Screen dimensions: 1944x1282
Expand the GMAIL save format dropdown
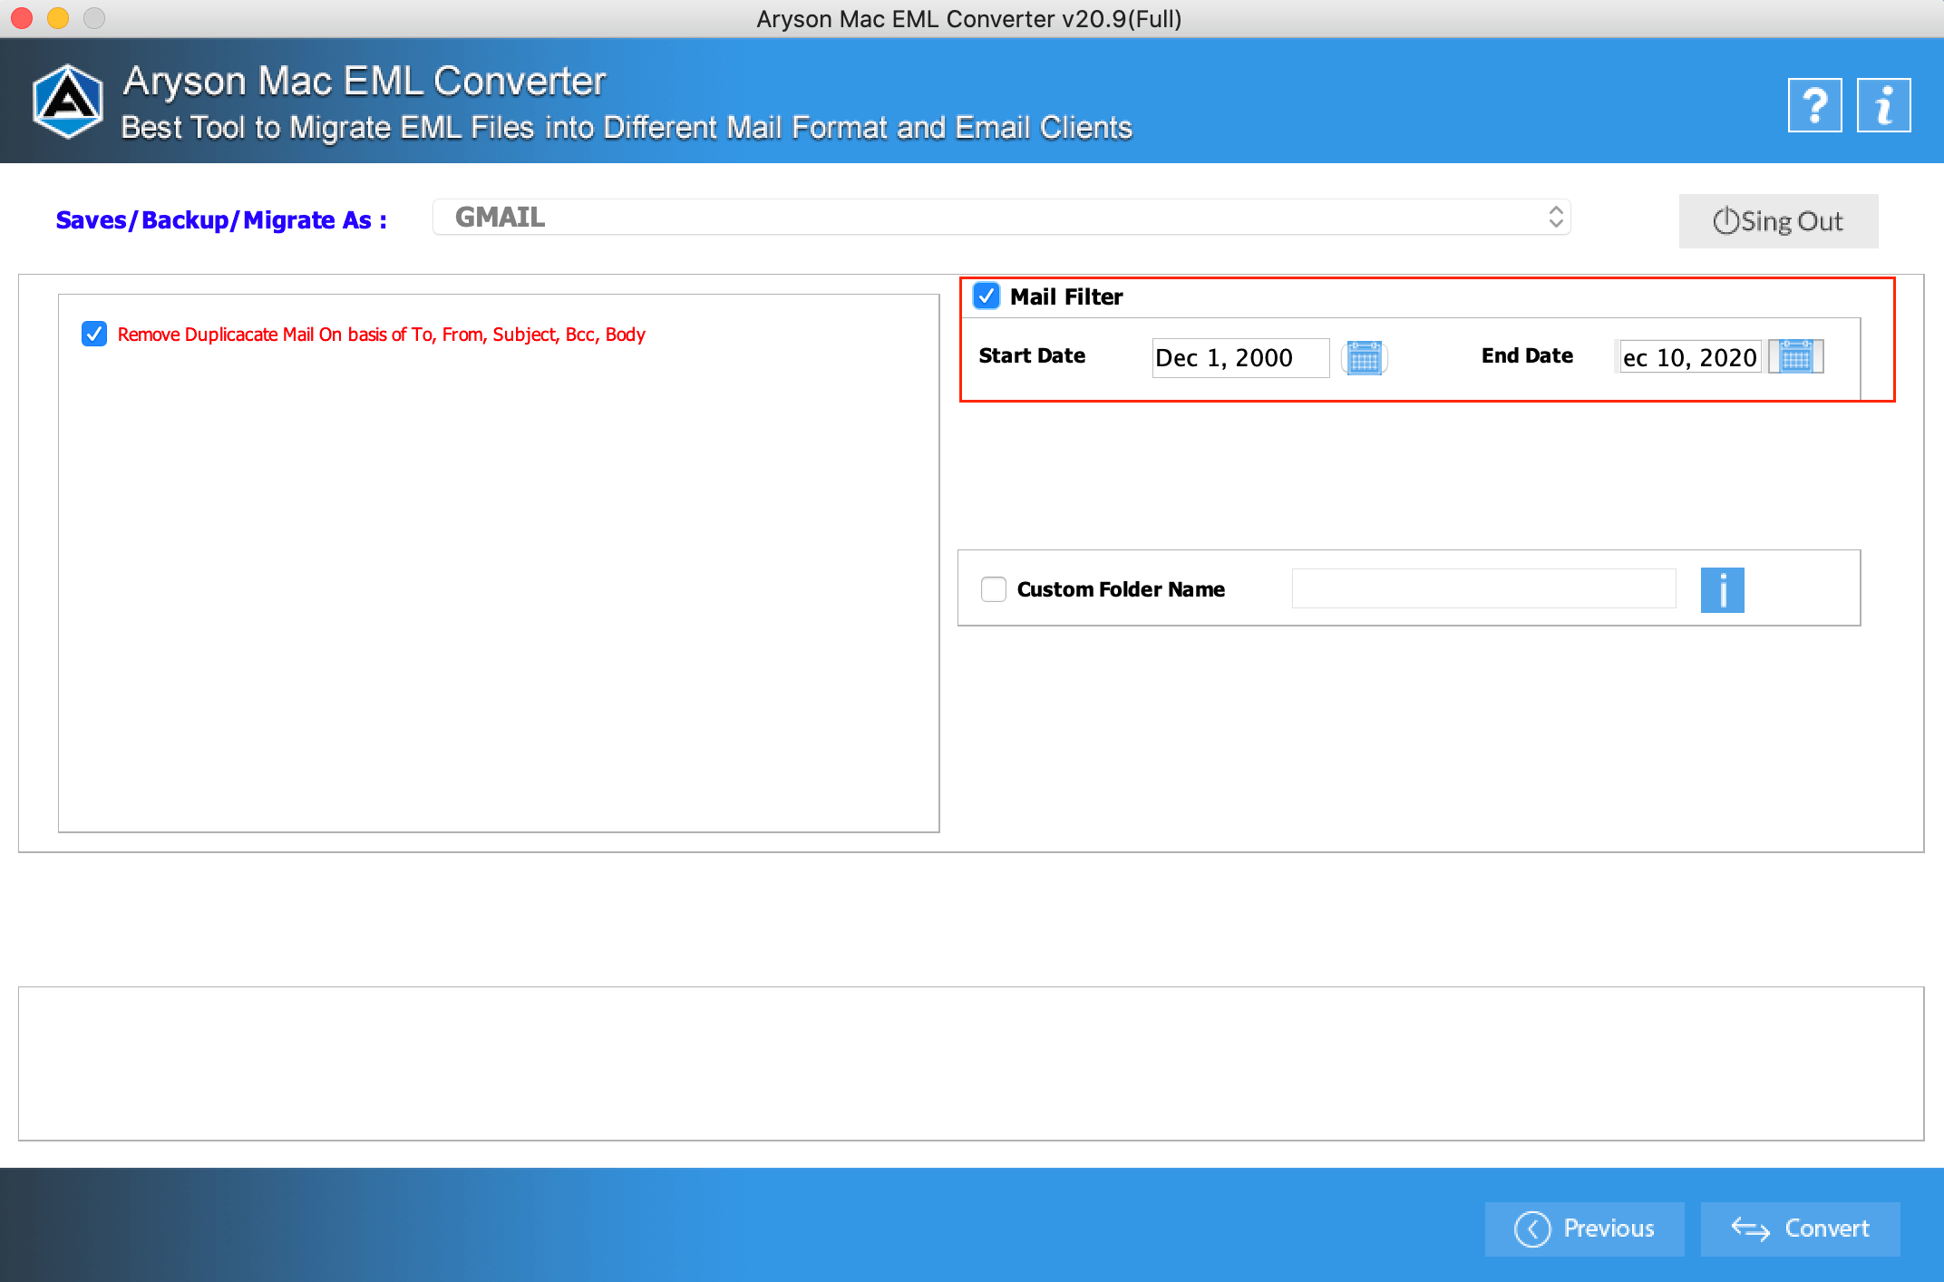(x=1001, y=218)
